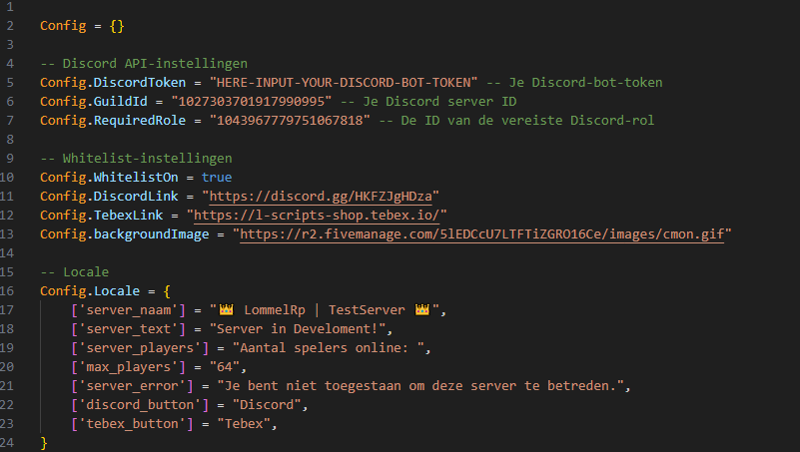The image size is (800, 452).
Task: Click the 'Je Discord server ID' comment
Action: [428, 102]
